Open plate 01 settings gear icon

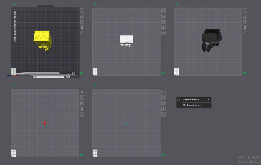[x=82, y=33]
